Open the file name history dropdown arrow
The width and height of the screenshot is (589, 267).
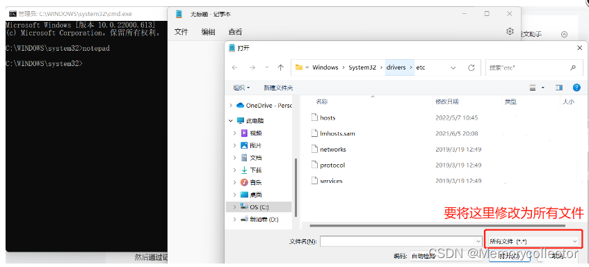pyautogui.click(x=478, y=241)
